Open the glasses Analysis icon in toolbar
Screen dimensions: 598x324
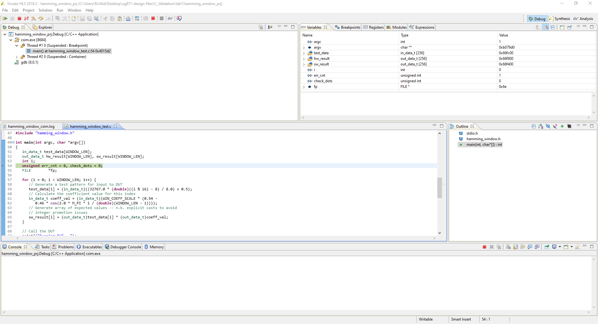tap(170, 19)
